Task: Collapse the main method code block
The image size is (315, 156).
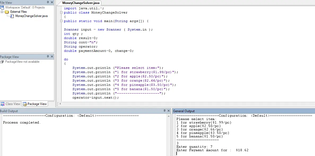Action: point(62,21)
